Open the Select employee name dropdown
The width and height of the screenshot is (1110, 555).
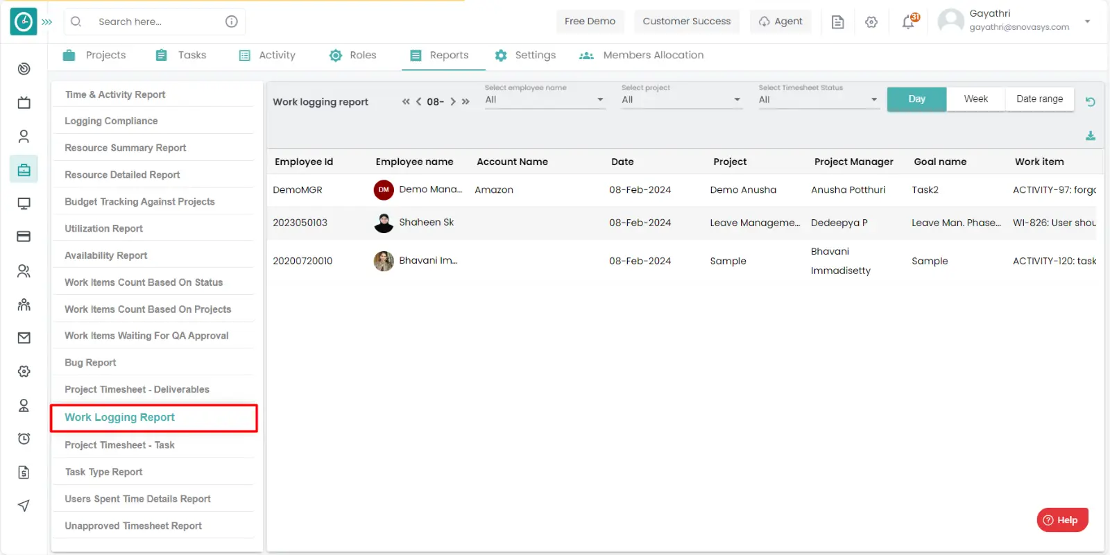(x=545, y=99)
